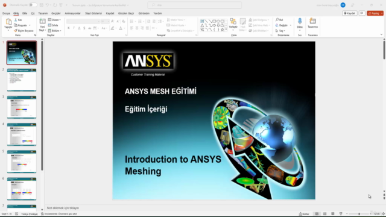Image resolution: width=386 pixels, height=217 pixels.
Task: Open the Görünüm (View) tab
Action: pos(144,13)
